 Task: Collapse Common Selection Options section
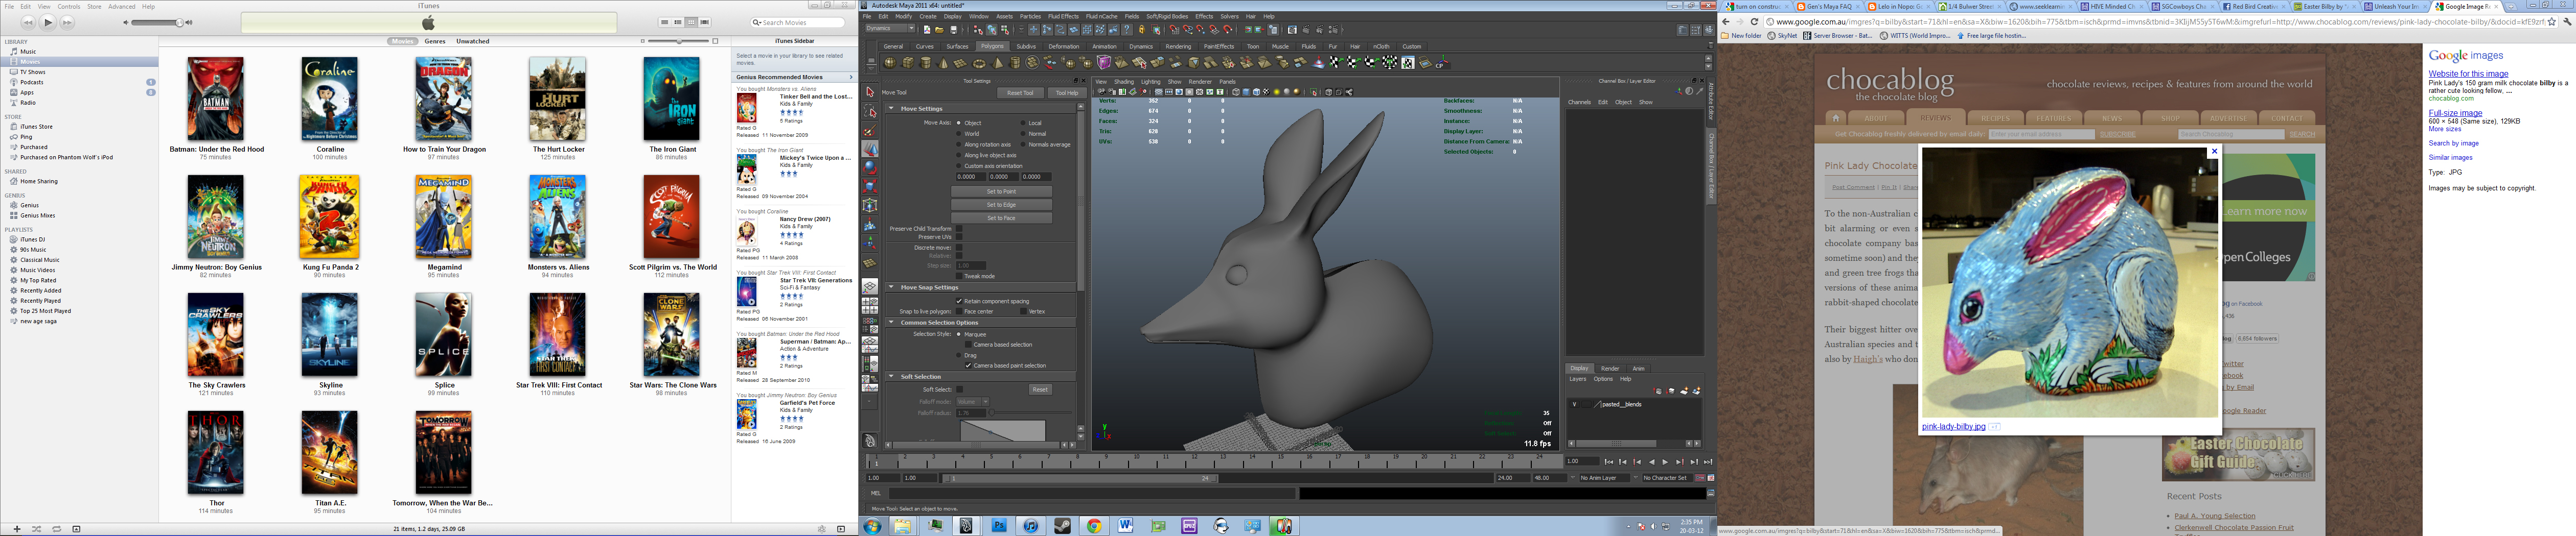coord(890,323)
